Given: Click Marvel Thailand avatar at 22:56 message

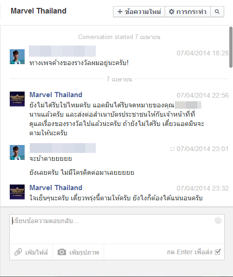Looking at the screenshot, I should (x=17, y=99).
